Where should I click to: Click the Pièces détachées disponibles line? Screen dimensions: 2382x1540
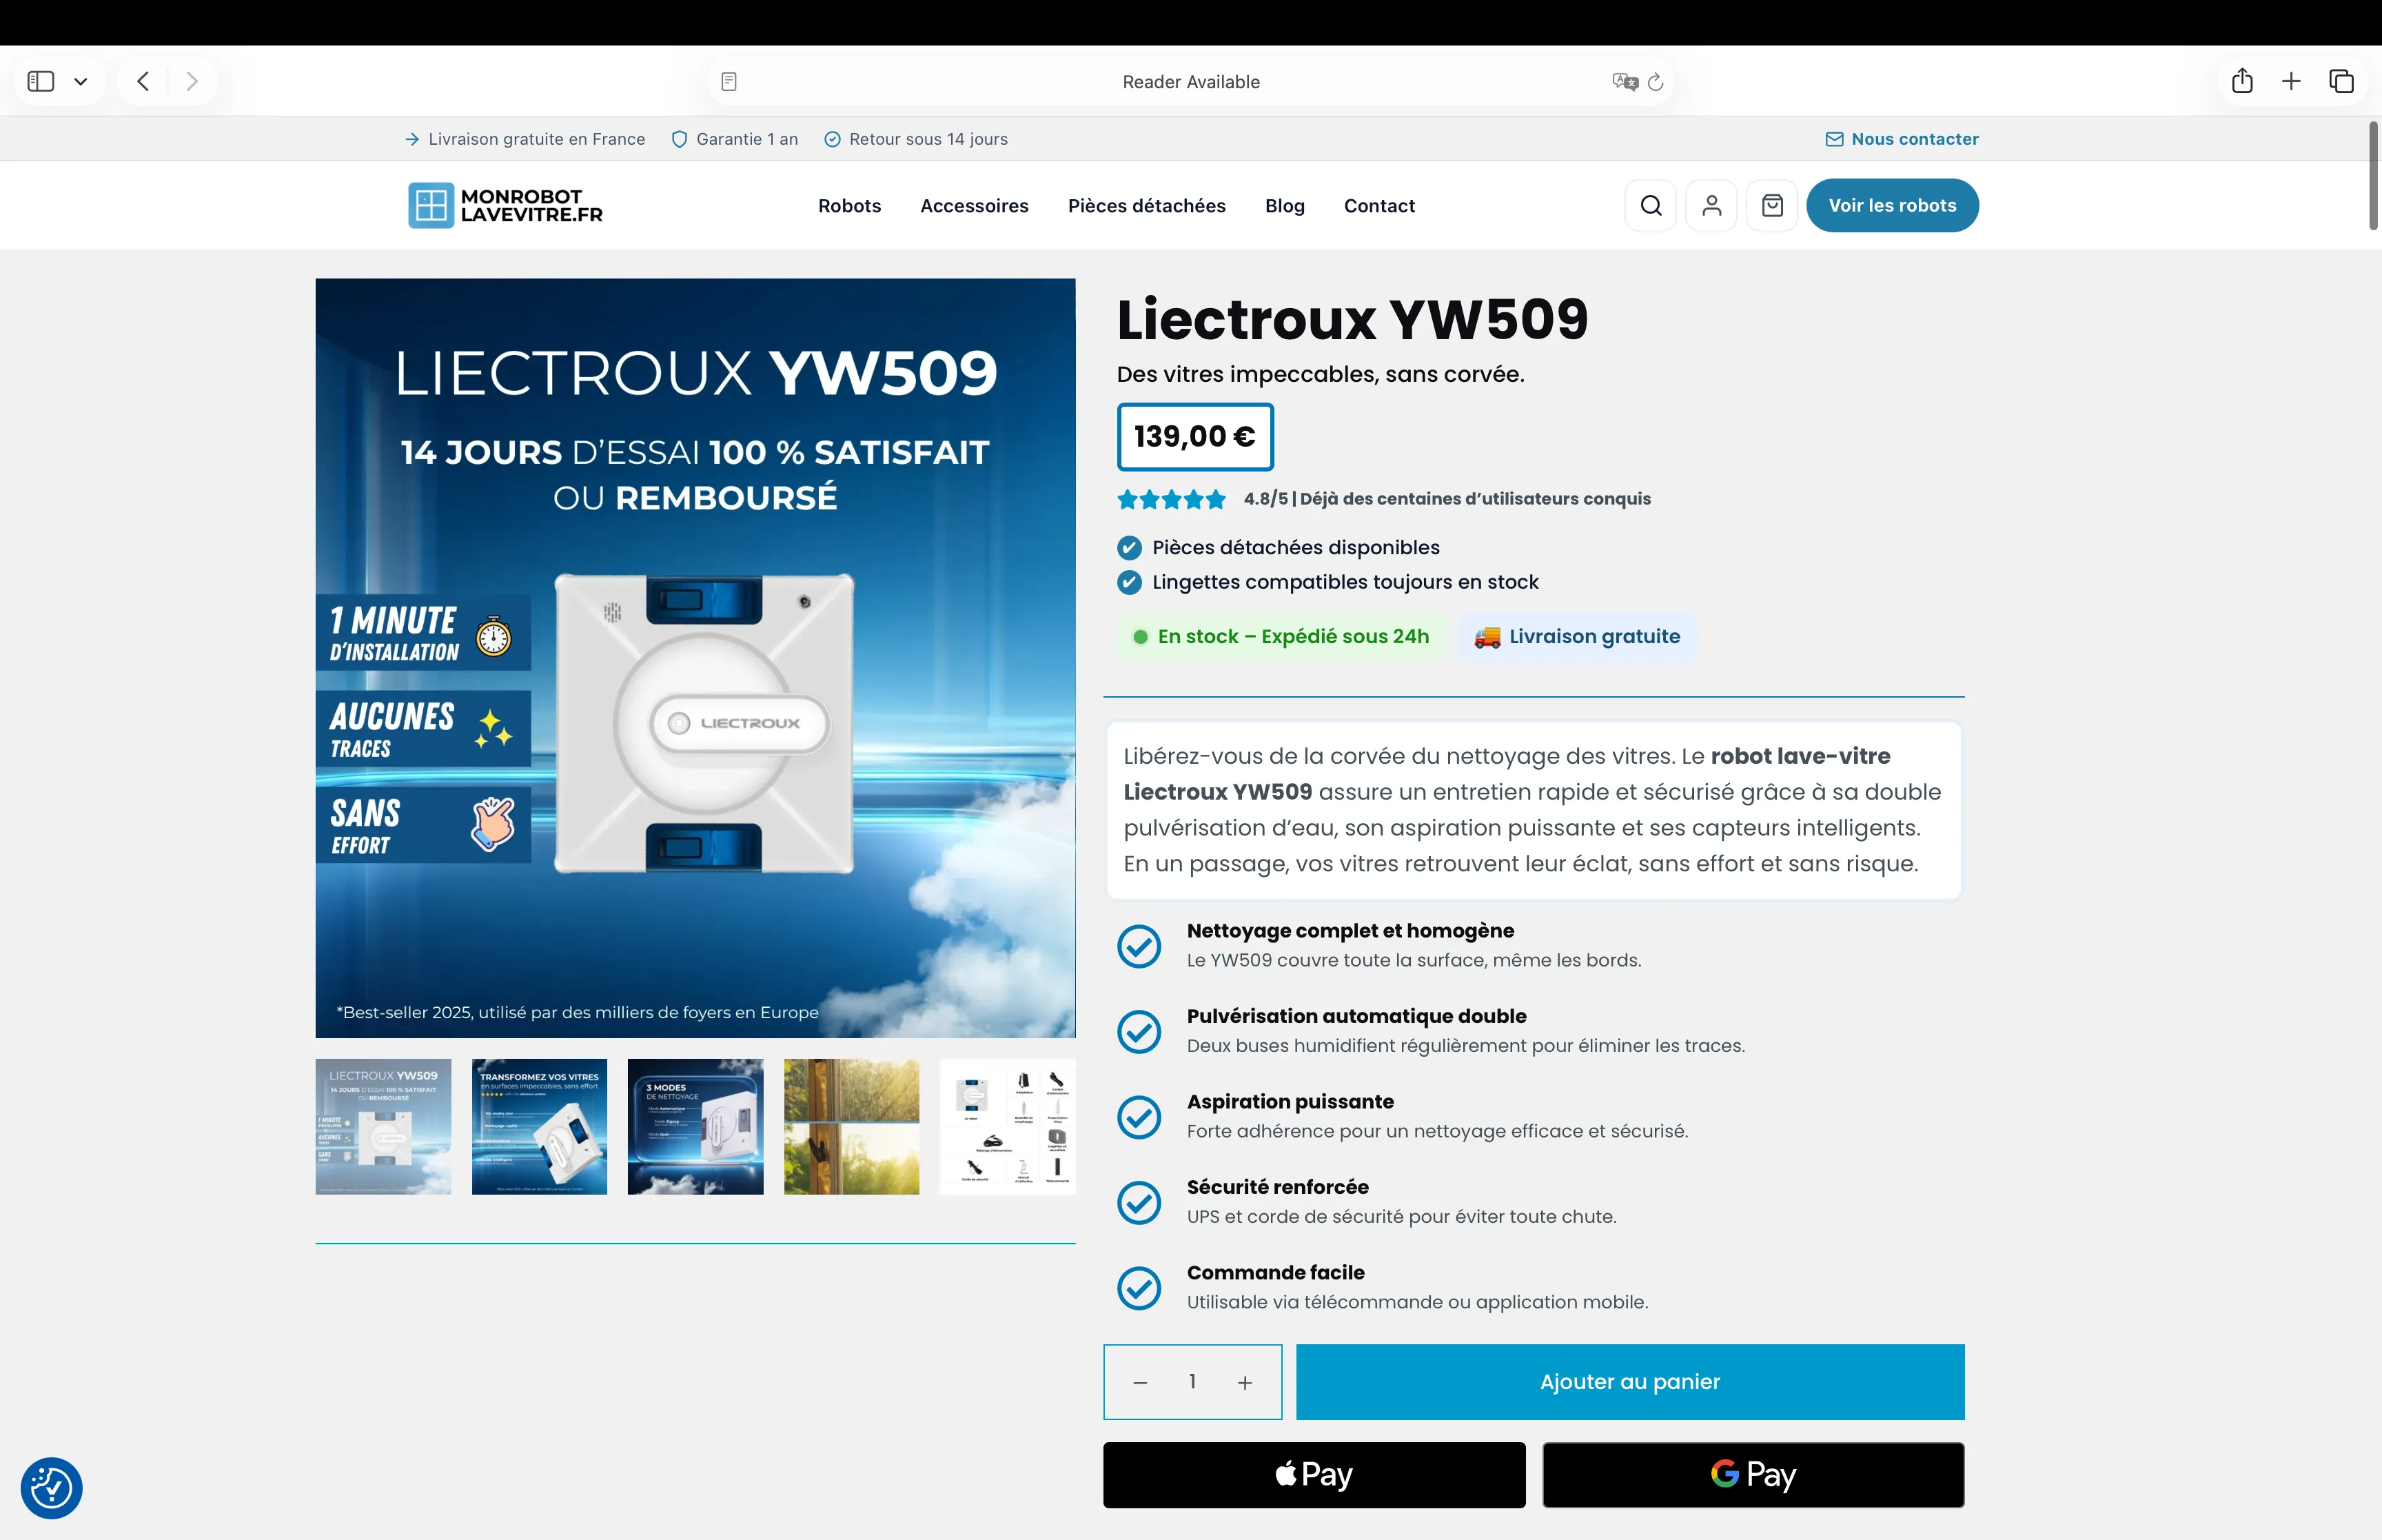tap(1279, 547)
